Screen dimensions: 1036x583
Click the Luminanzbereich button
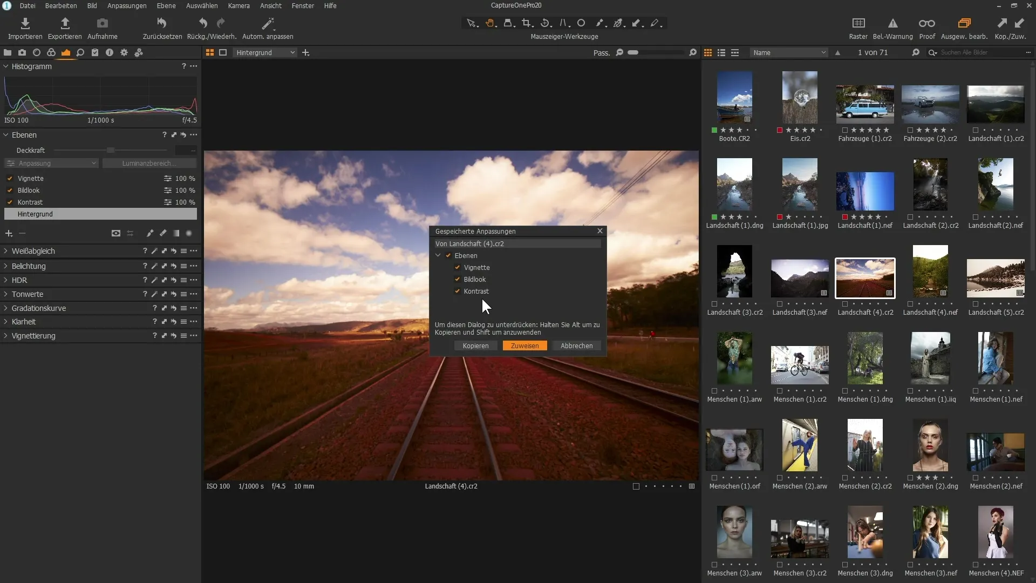[149, 163]
